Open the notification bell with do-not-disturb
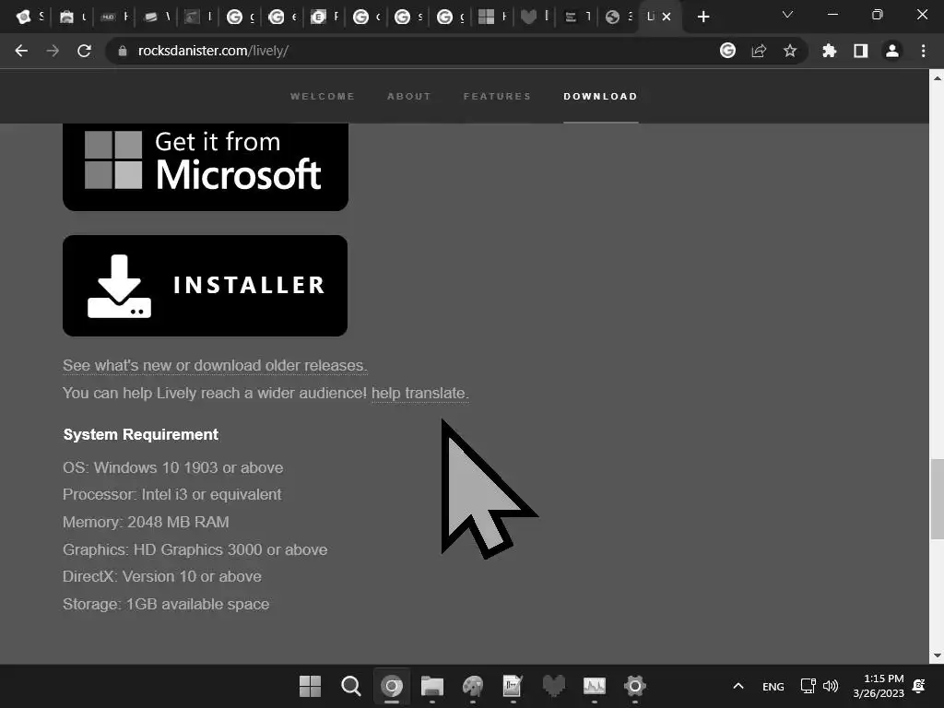The image size is (944, 708). click(919, 686)
